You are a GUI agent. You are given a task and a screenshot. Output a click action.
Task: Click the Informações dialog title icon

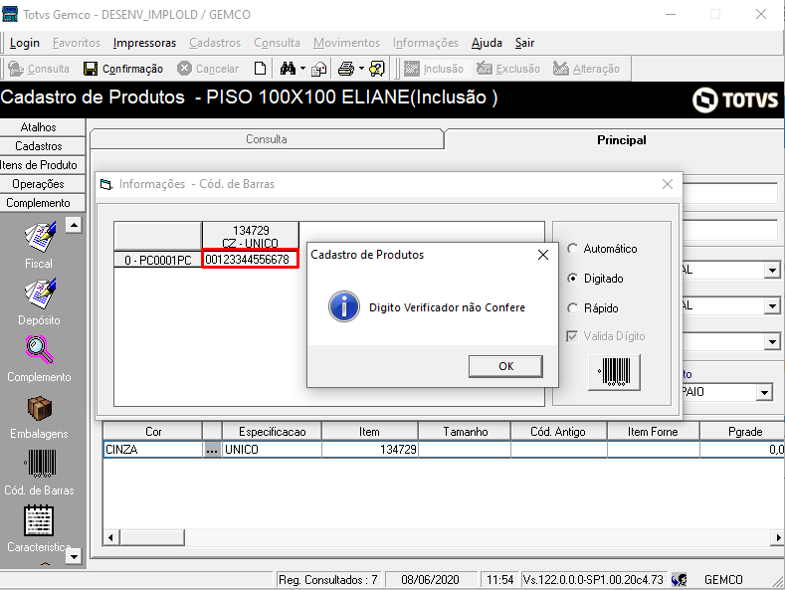click(x=106, y=184)
